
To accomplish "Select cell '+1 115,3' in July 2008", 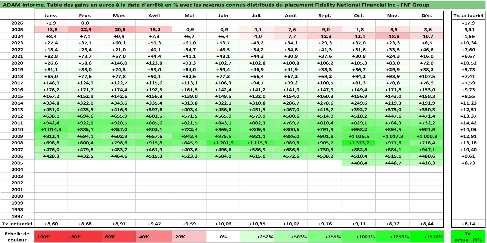I will tap(257, 143).
